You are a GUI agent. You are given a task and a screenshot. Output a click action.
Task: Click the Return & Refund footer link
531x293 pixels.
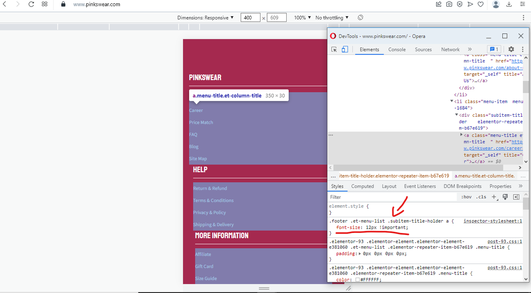[x=210, y=188]
